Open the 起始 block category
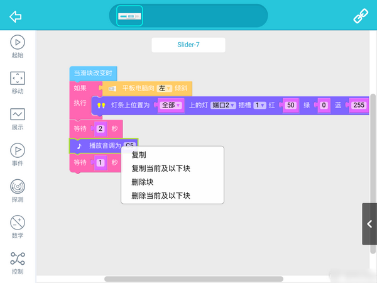This screenshot has width=377, height=283. (x=18, y=47)
